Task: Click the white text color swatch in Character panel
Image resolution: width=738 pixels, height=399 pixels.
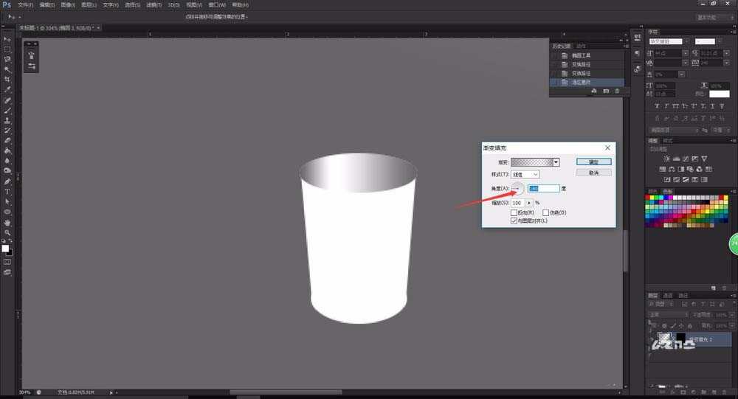Action: click(719, 94)
